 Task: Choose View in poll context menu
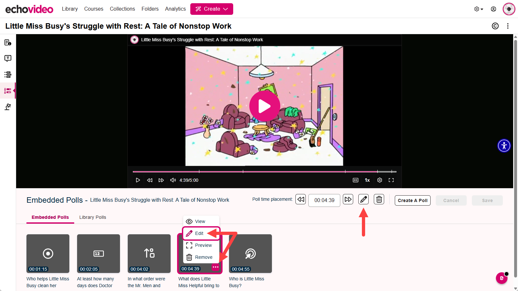tap(201, 221)
